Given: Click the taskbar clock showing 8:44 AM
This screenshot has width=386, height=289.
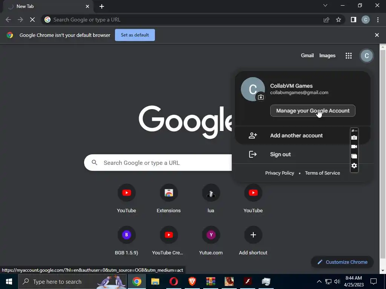Looking at the screenshot, I should 354,281.
